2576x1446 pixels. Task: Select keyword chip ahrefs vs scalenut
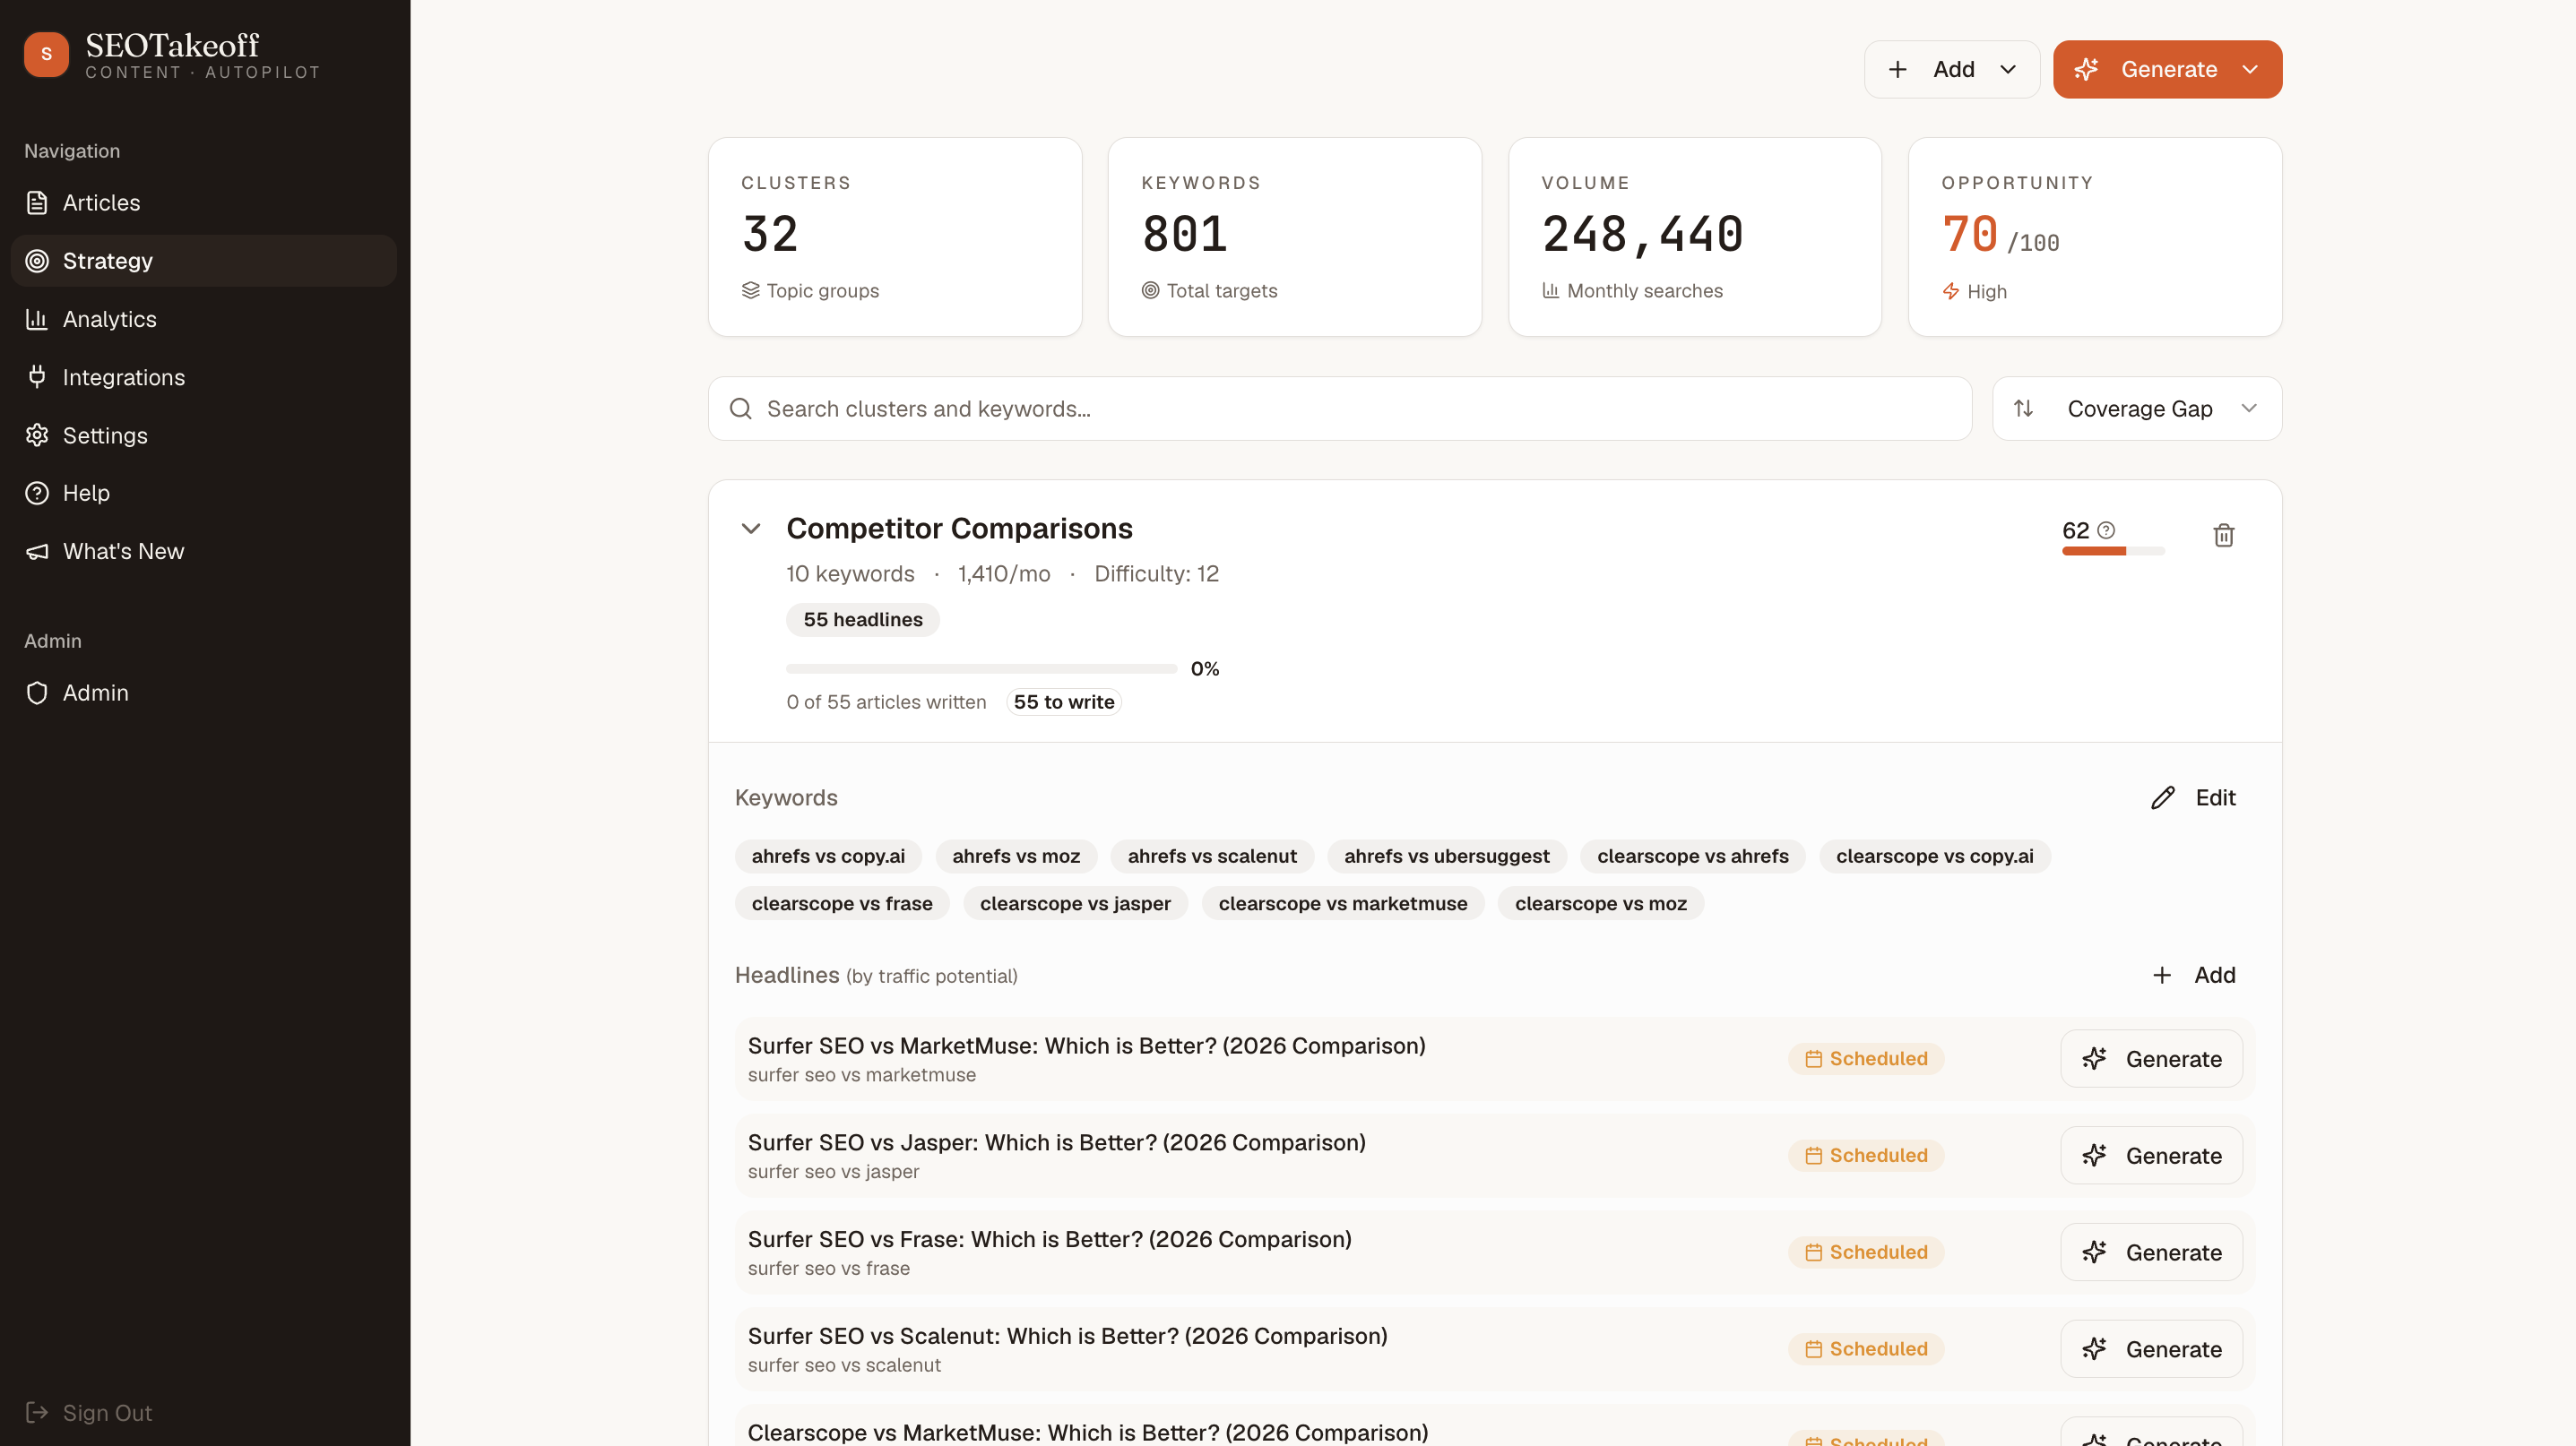click(x=1212, y=856)
